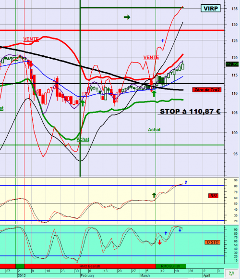Click the red down arrow in stochastic panel
The height and width of the screenshot is (279, 240).
point(159,242)
